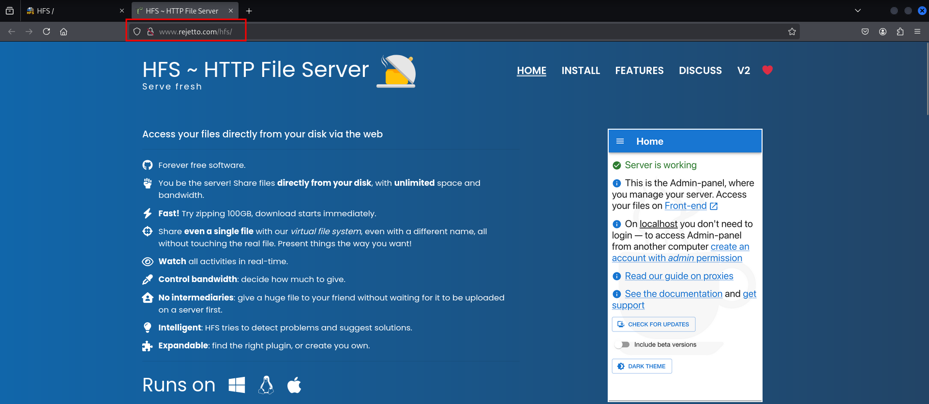929x404 pixels.
Task: Expand the list all tabs chevron
Action: tap(858, 11)
